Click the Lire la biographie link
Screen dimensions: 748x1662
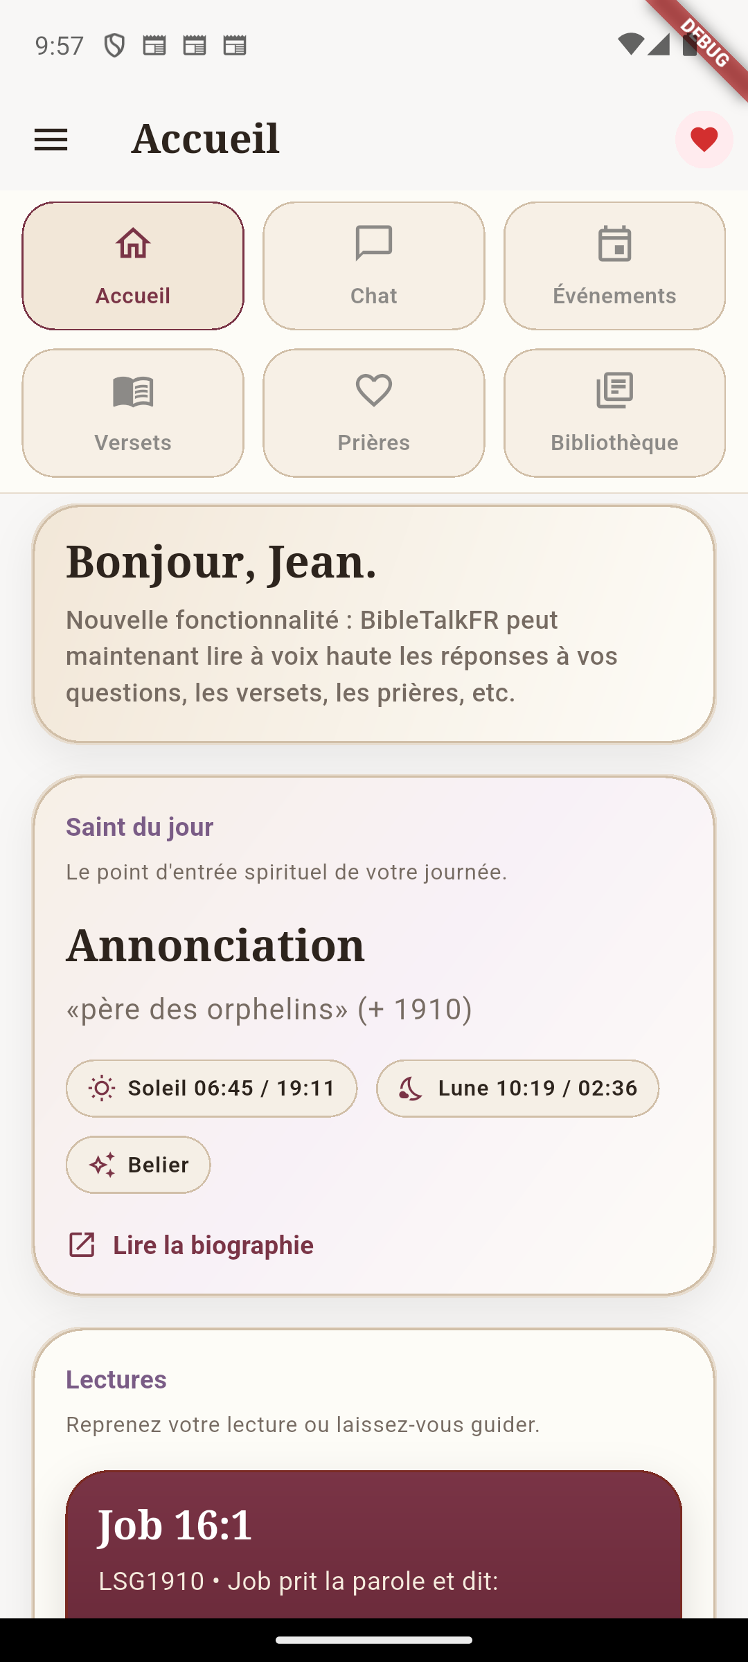213,1245
